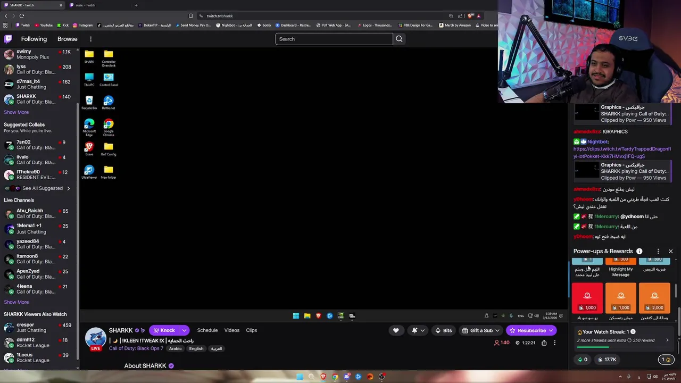Switch to Videos tab
681x383 pixels.
tap(232, 330)
